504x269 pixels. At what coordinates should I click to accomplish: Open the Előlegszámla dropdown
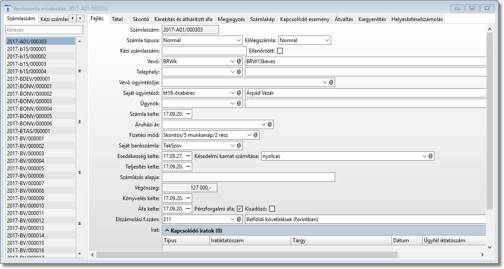tap(327, 40)
